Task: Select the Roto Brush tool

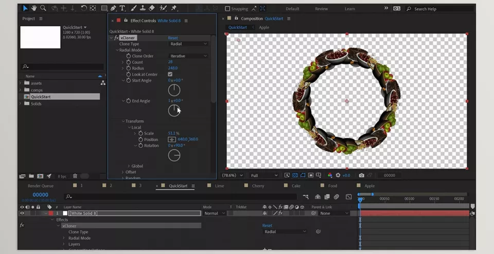Action: [x=163, y=8]
